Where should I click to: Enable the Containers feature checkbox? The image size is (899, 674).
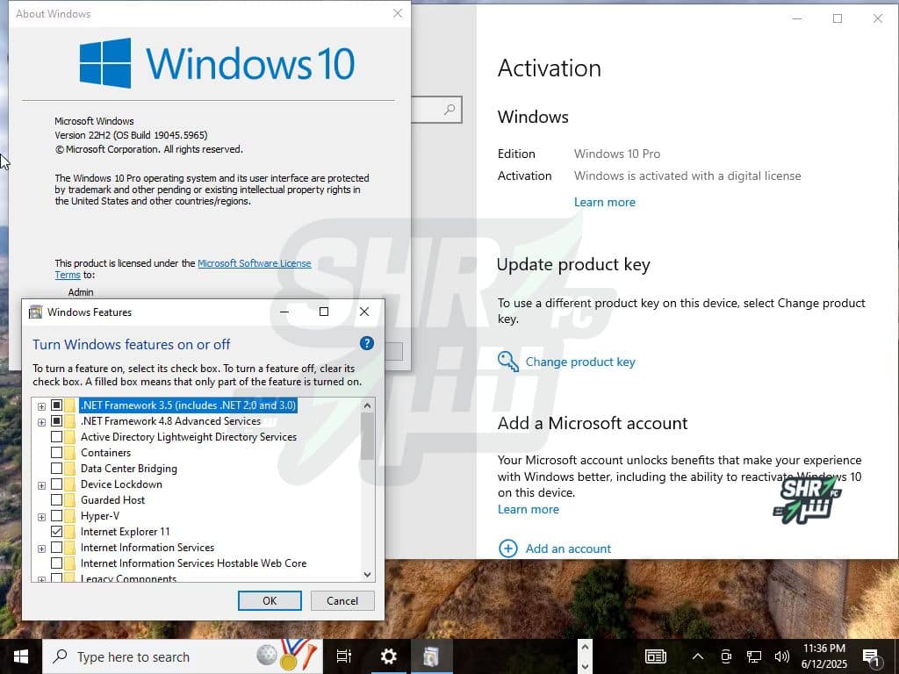[56, 453]
